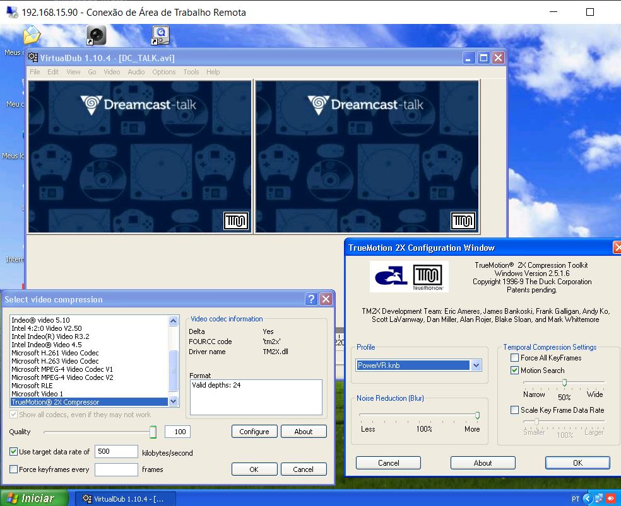Image resolution: width=621 pixels, height=506 pixels.
Task: Uncheck 'Use target data rate of'
Action: (x=13, y=451)
